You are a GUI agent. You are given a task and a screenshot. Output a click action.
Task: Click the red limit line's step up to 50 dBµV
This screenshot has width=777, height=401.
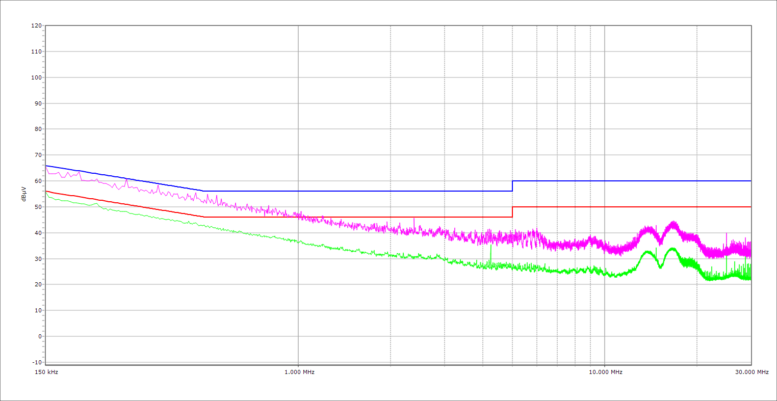tap(512, 212)
